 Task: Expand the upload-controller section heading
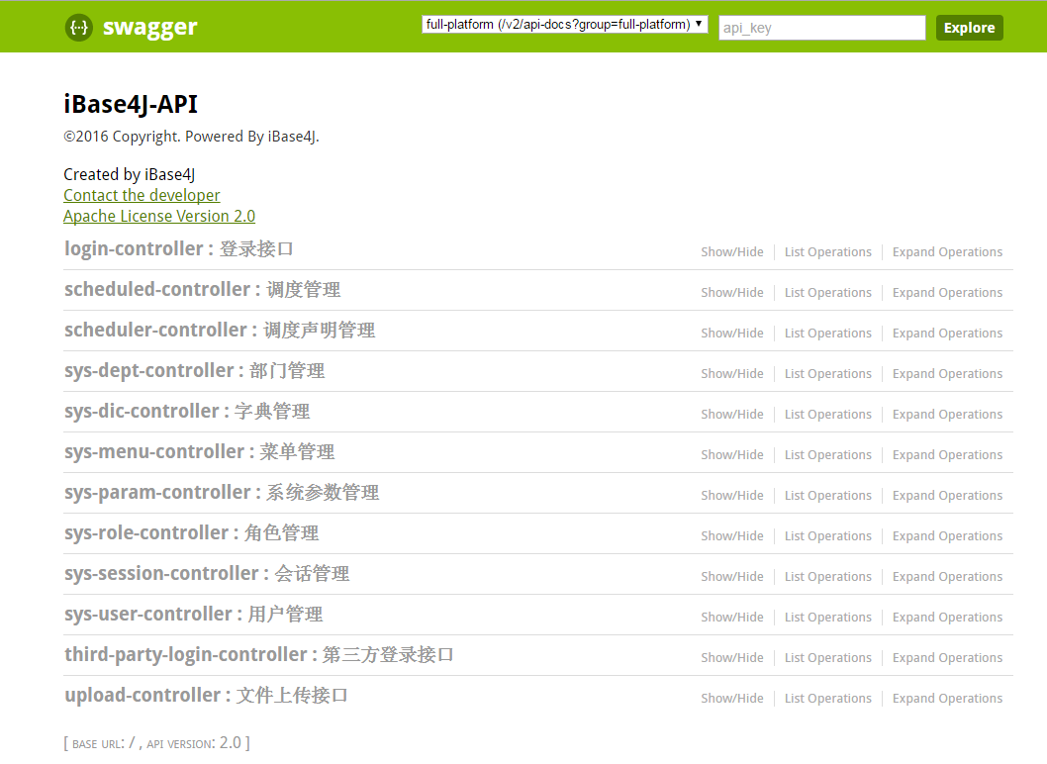pyautogui.click(x=206, y=695)
